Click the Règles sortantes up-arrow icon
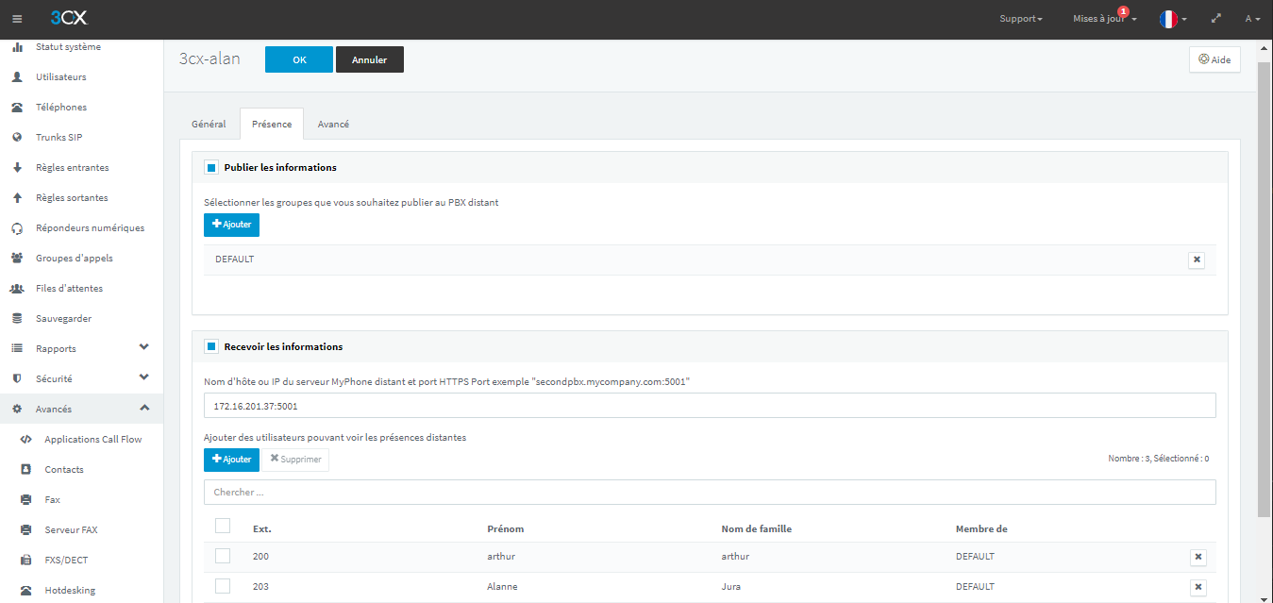The height and width of the screenshot is (603, 1273). point(17,198)
